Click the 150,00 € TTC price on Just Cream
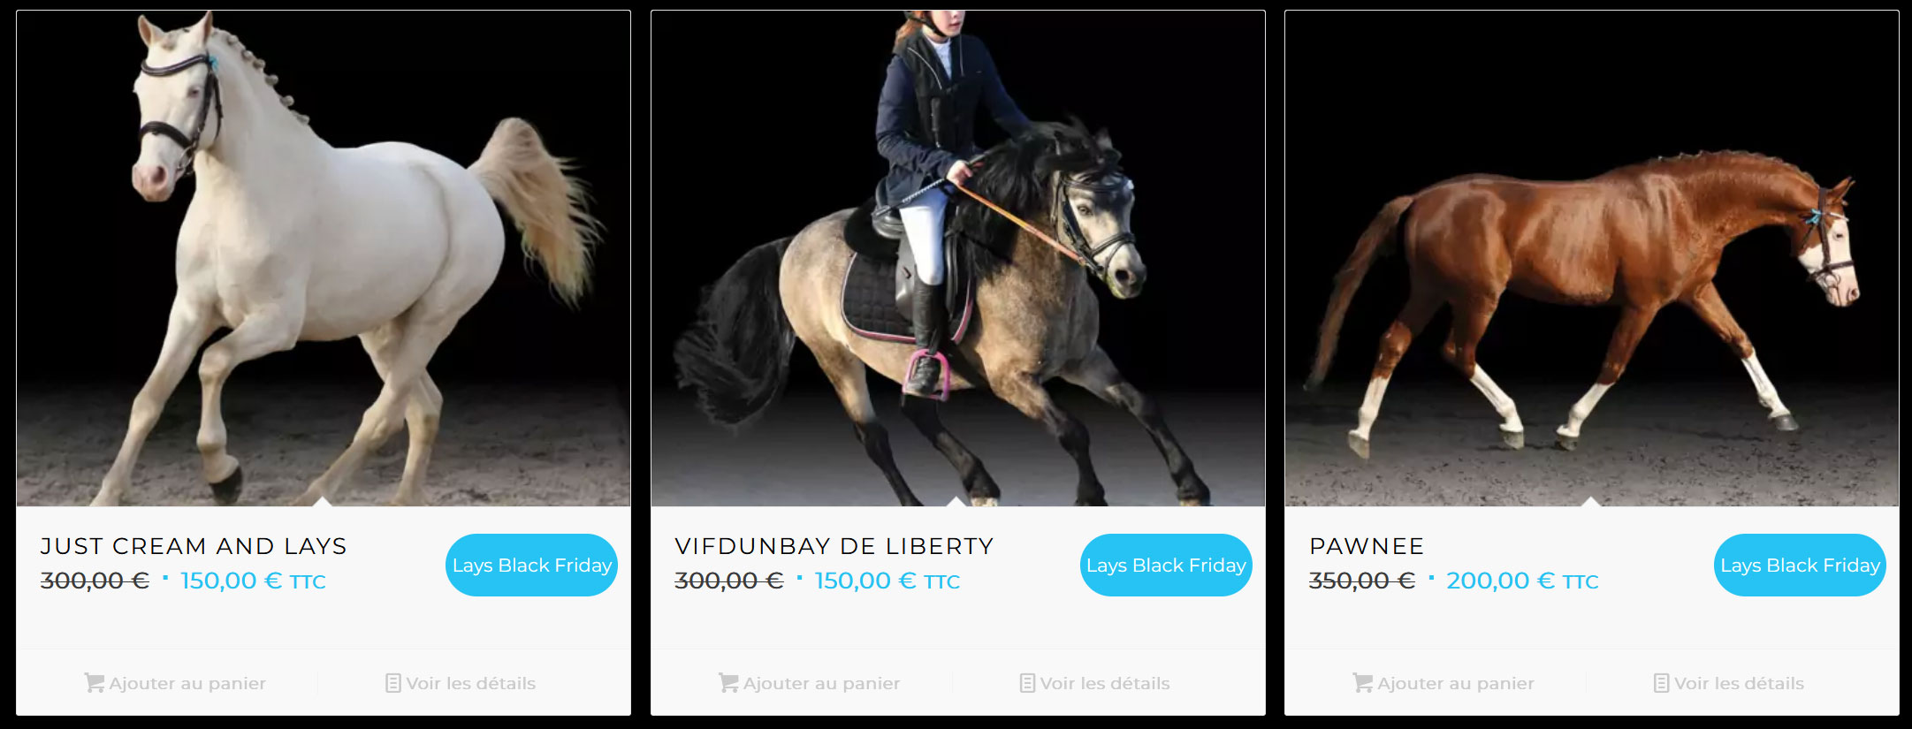 pos(253,581)
